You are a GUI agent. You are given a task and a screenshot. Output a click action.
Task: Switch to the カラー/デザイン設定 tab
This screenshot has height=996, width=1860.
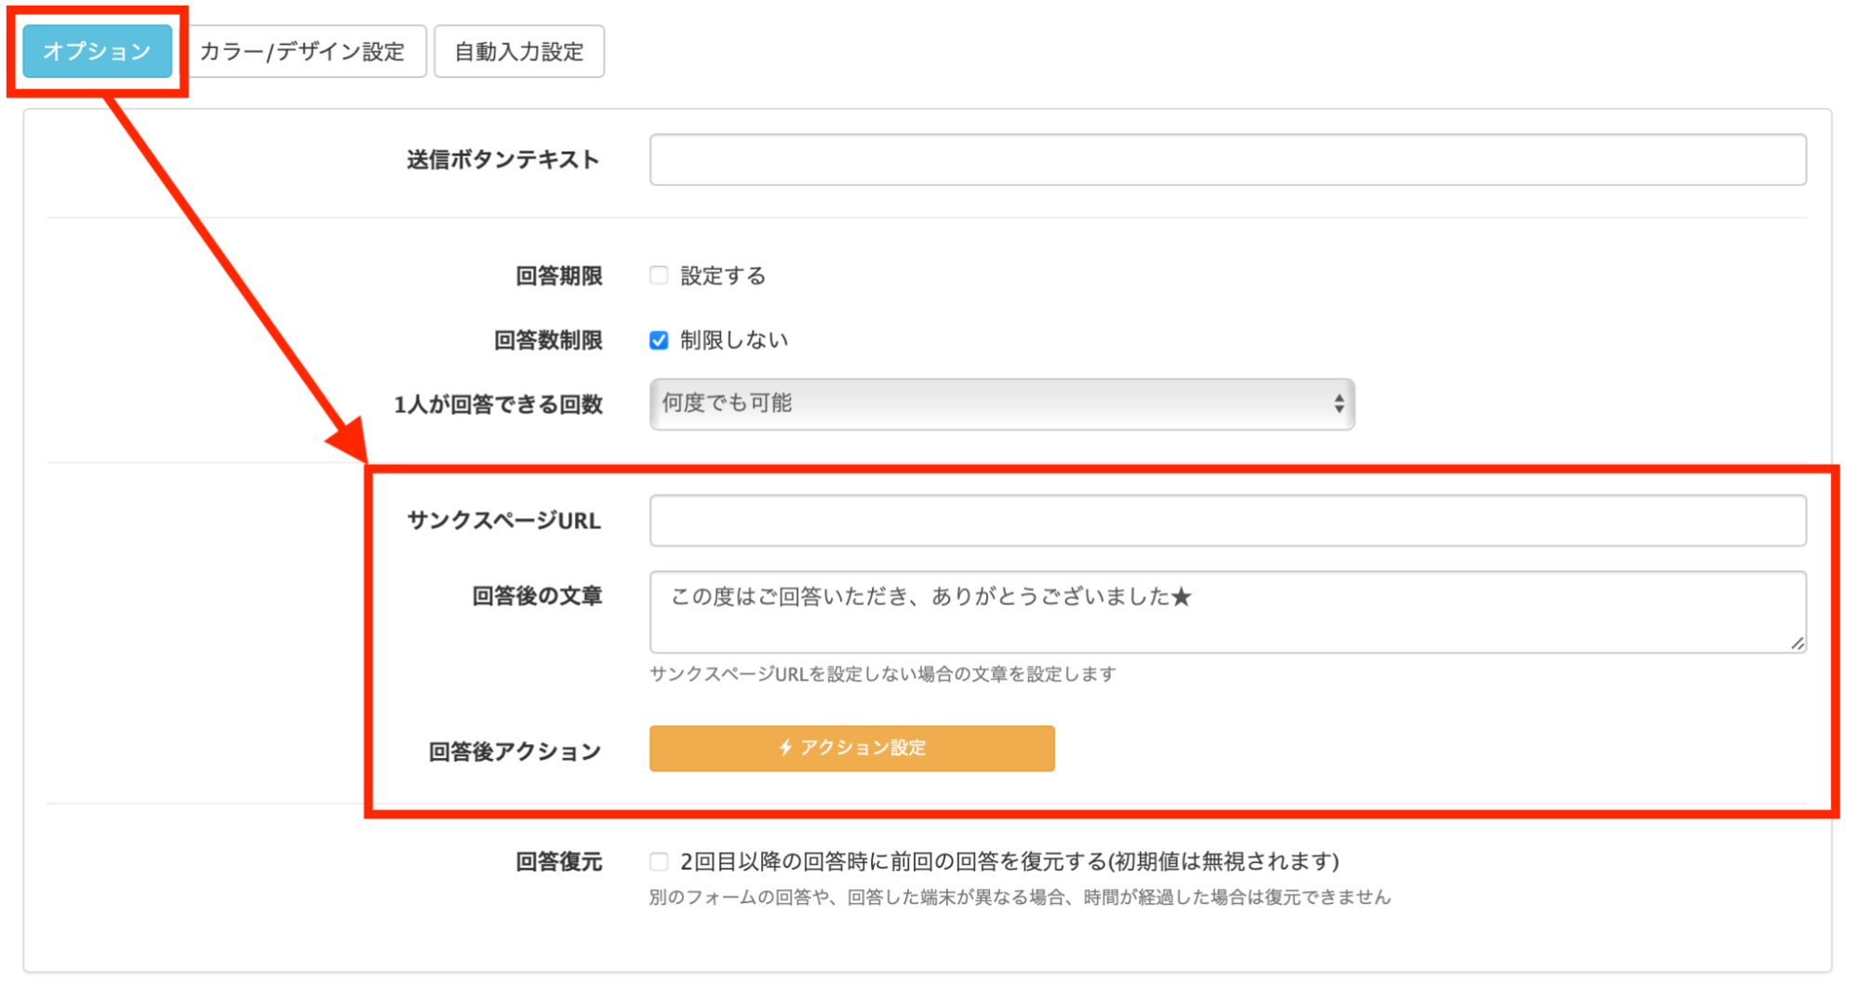pyautogui.click(x=304, y=51)
